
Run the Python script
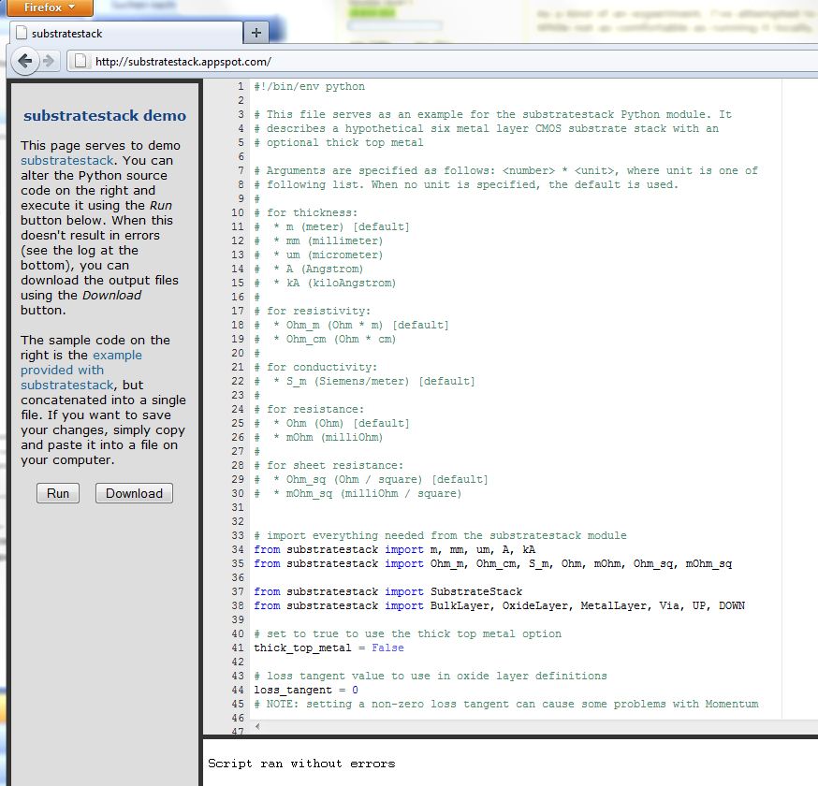coord(58,493)
